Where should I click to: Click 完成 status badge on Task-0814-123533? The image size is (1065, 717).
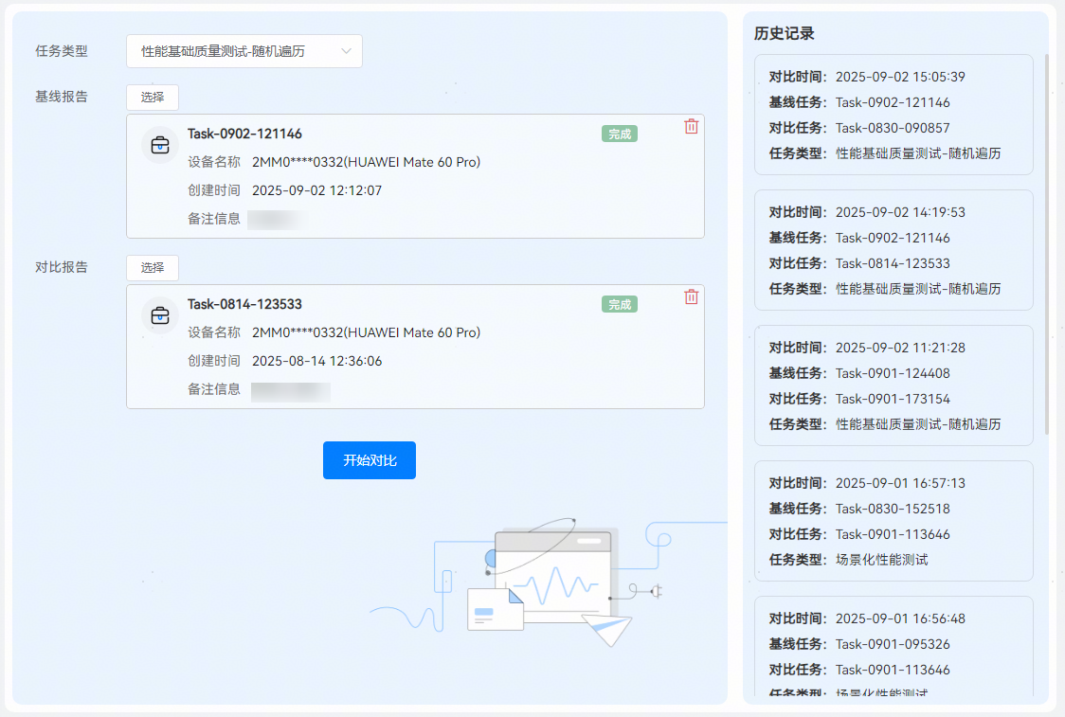point(620,305)
